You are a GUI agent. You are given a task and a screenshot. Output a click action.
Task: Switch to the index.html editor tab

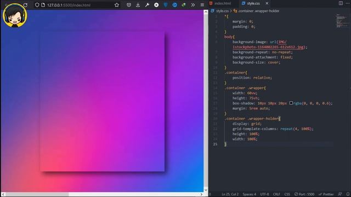[x=222, y=3]
